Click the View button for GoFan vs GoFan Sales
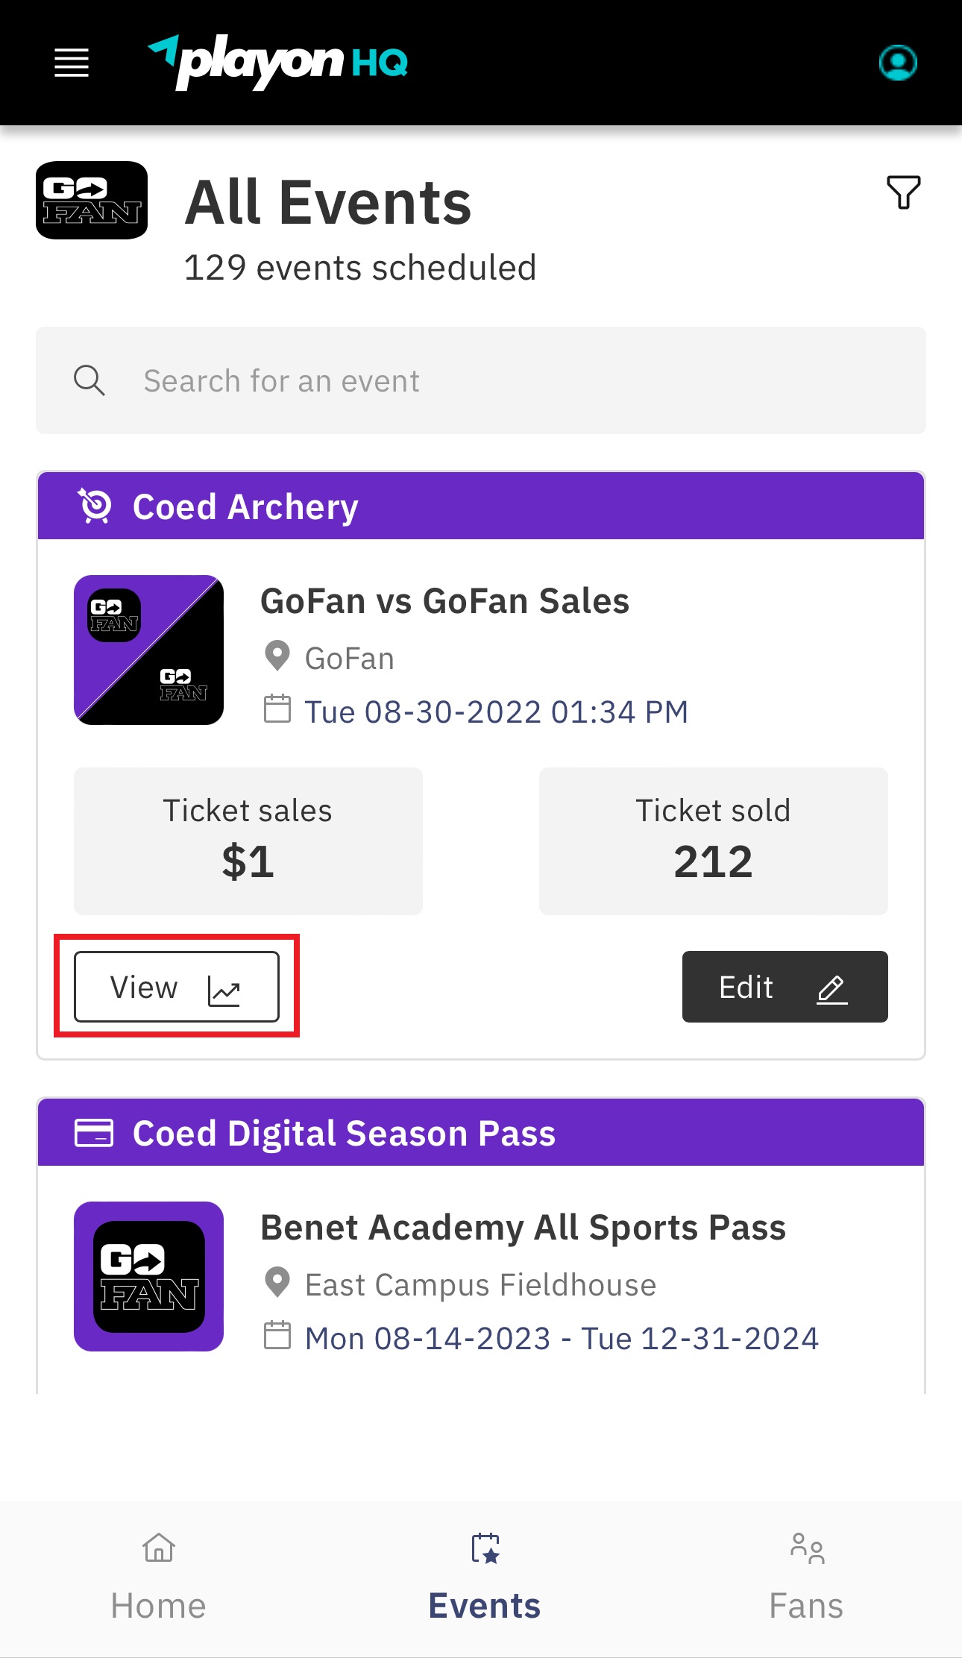Image resolution: width=962 pixels, height=1658 pixels. [177, 987]
